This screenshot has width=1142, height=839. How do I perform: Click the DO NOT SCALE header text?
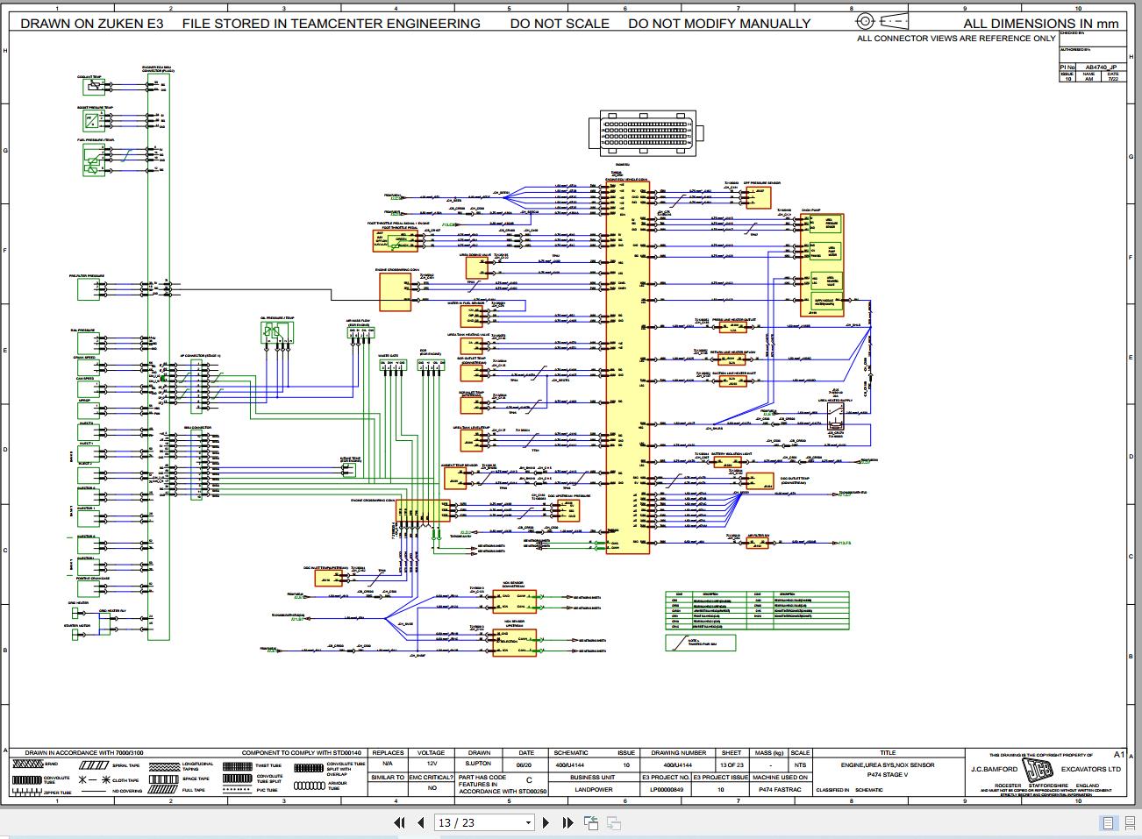tap(559, 24)
